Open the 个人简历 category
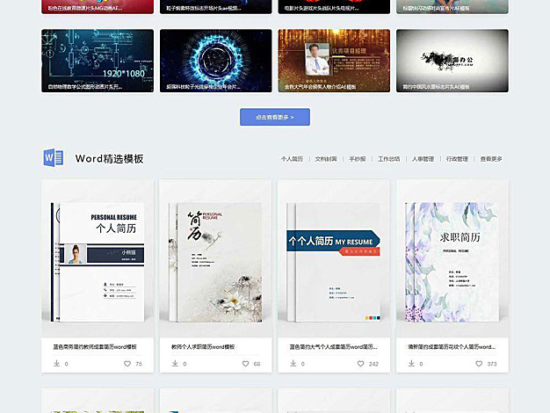The width and height of the screenshot is (550, 413). tap(292, 159)
